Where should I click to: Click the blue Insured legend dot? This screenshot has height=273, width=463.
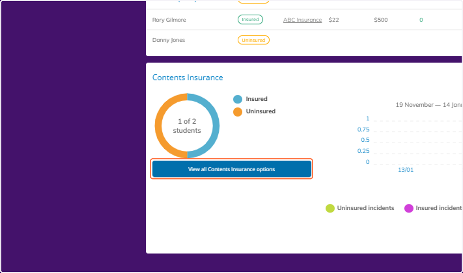pyautogui.click(x=238, y=99)
